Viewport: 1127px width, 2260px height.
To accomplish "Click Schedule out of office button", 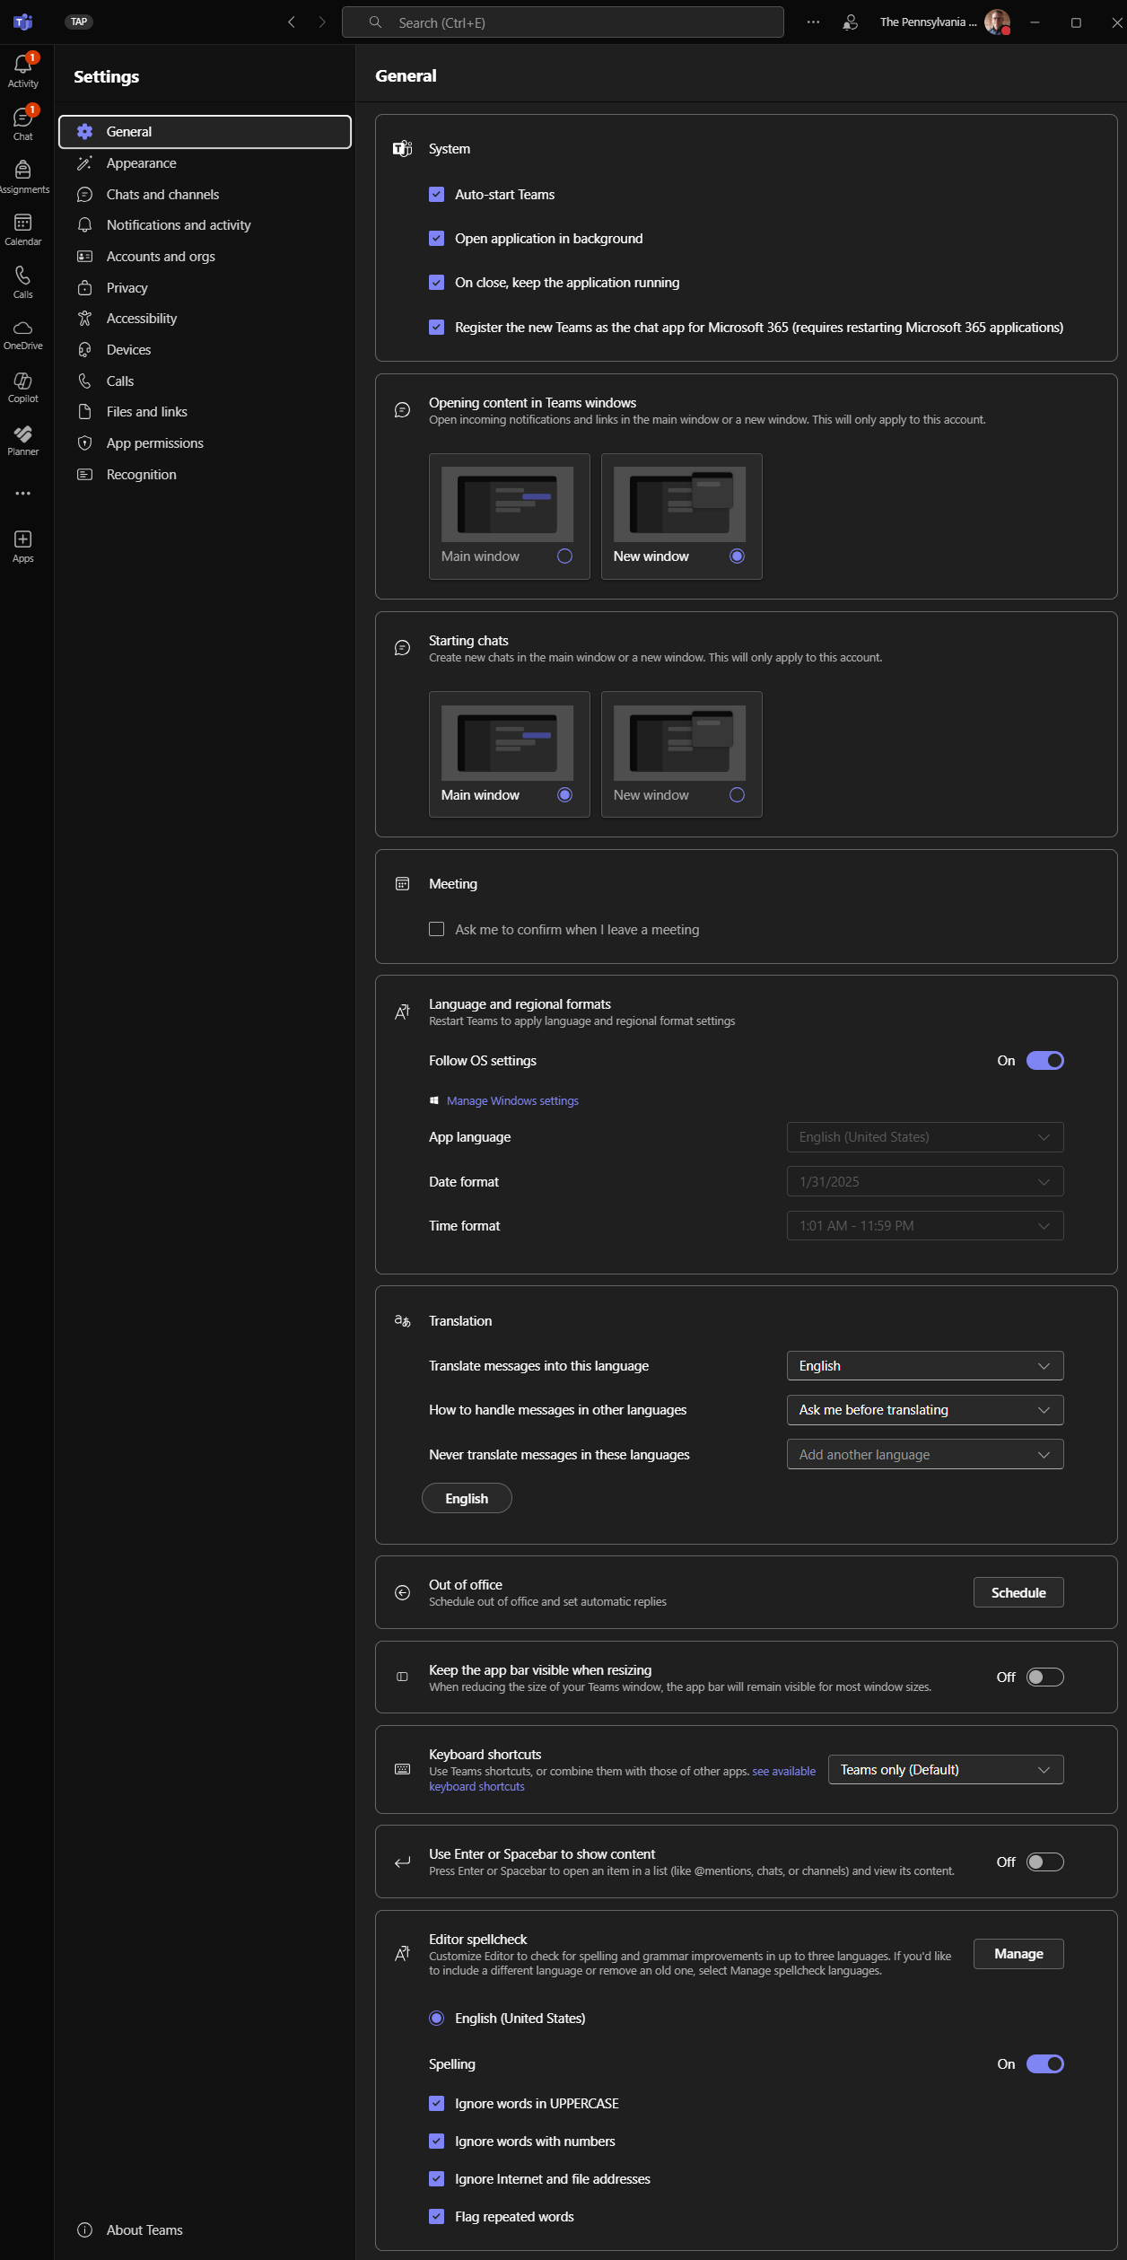I will (1018, 1592).
